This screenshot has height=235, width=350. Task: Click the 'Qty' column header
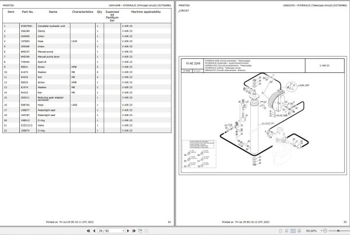100,12
